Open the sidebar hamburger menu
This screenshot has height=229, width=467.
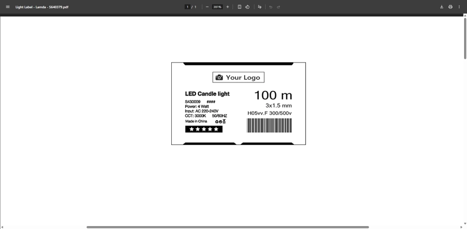(8, 7)
